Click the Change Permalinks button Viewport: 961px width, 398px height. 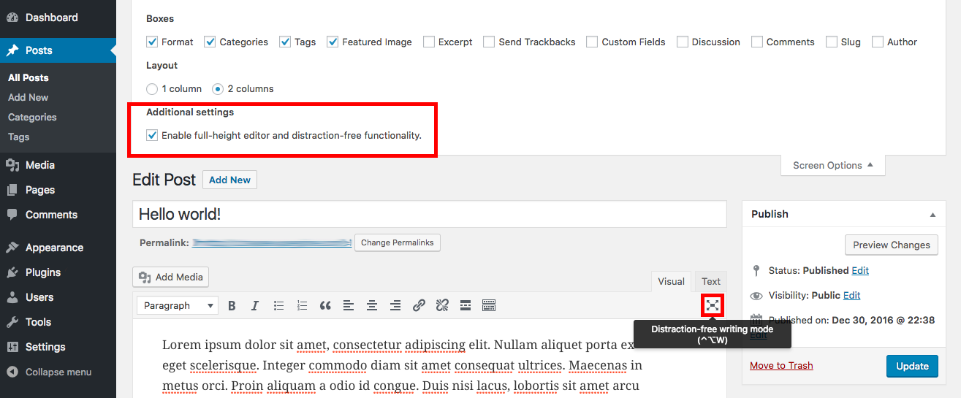click(x=398, y=242)
